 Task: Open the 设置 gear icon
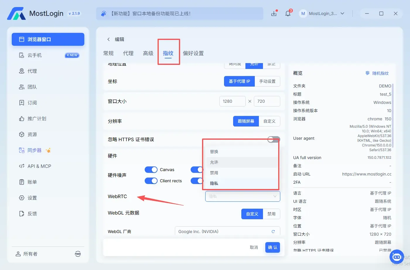point(22,198)
